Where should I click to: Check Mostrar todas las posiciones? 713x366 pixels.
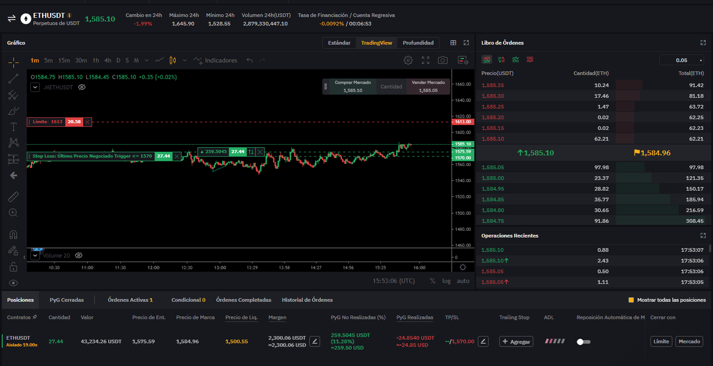pos(631,300)
